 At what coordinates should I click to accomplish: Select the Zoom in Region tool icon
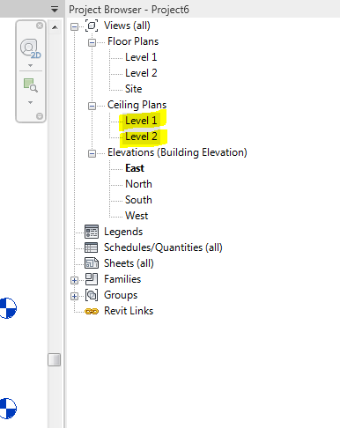pos(31,85)
